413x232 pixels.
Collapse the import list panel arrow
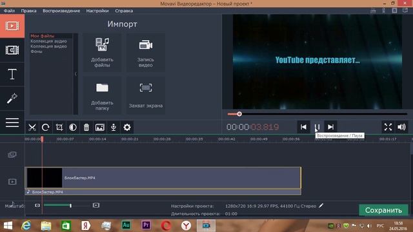[76, 74]
